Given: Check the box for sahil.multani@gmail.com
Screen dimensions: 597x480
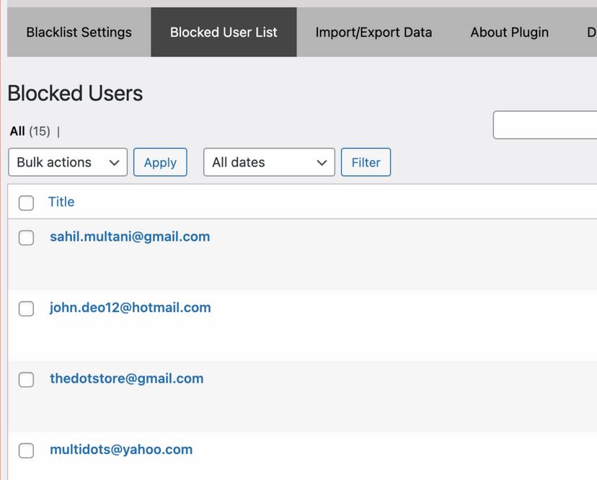Looking at the screenshot, I should coord(26,238).
